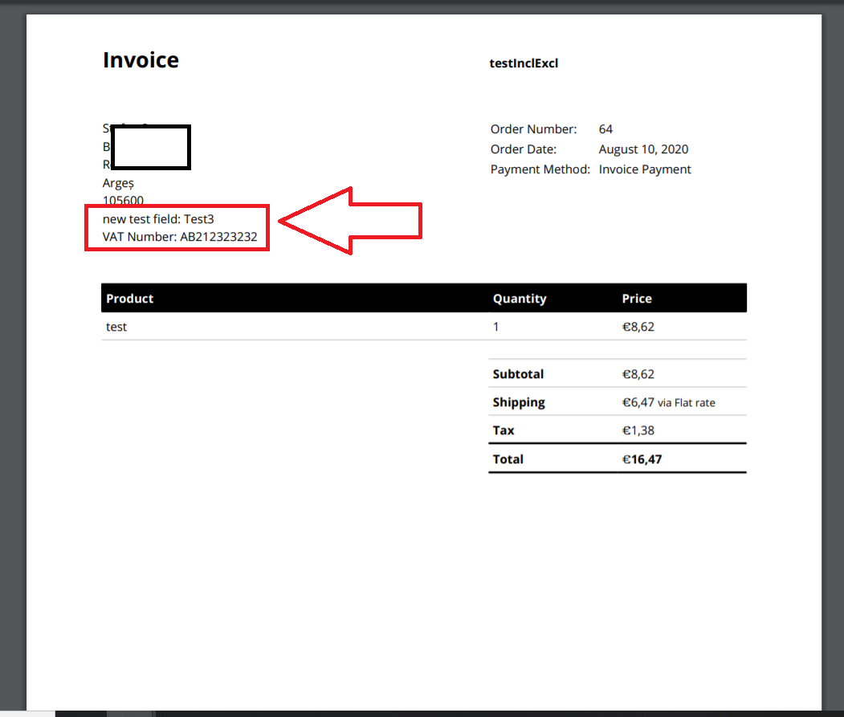This screenshot has width=844, height=717.
Task: Click the Total value €16,47
Action: (639, 458)
